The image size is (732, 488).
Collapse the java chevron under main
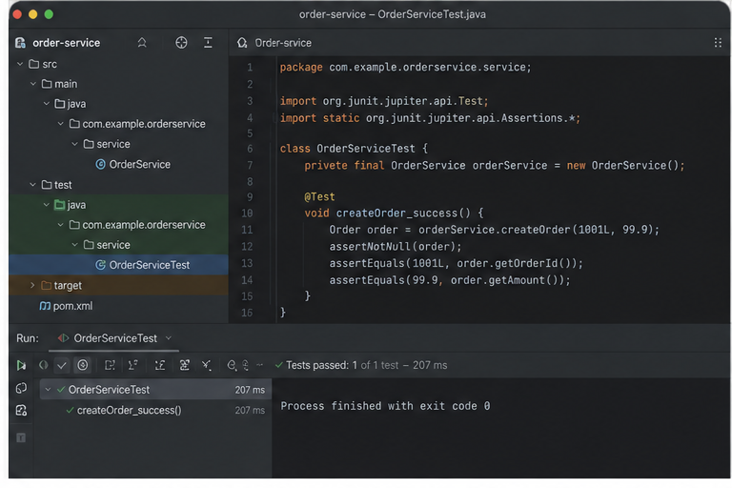(46, 103)
